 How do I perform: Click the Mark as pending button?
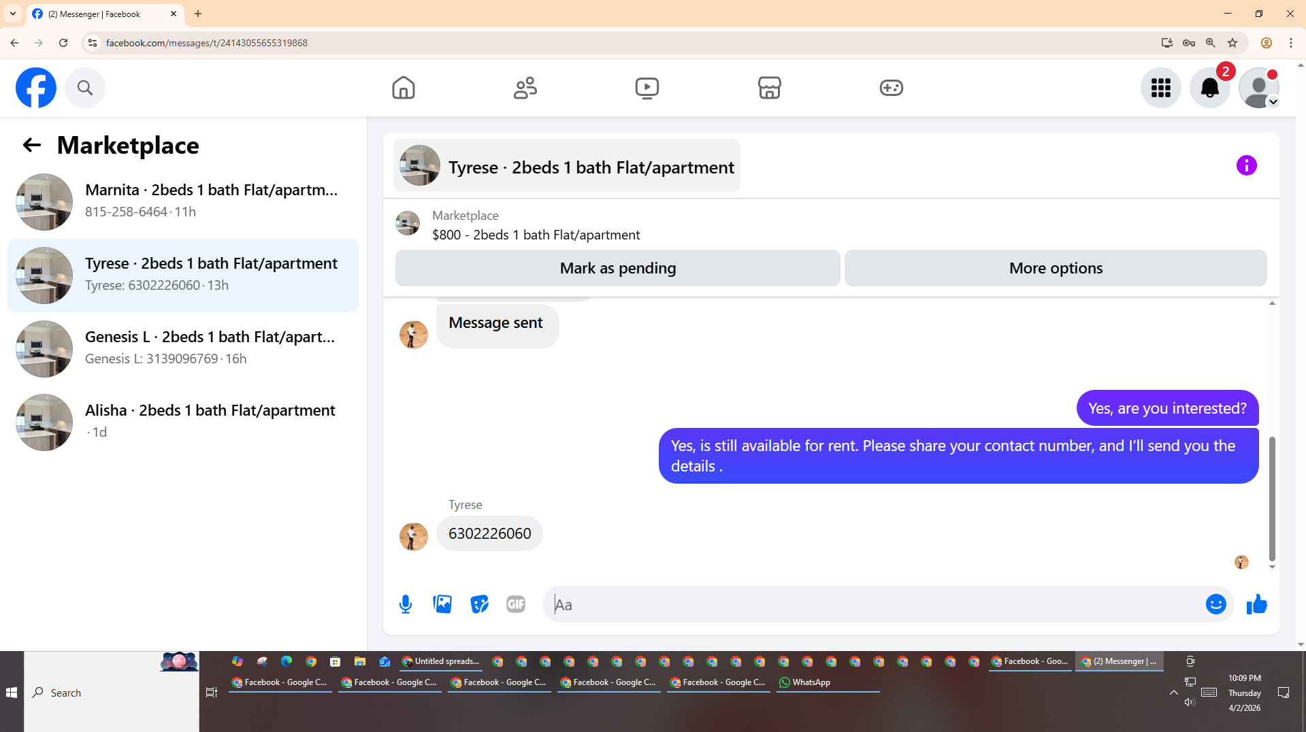(x=617, y=268)
